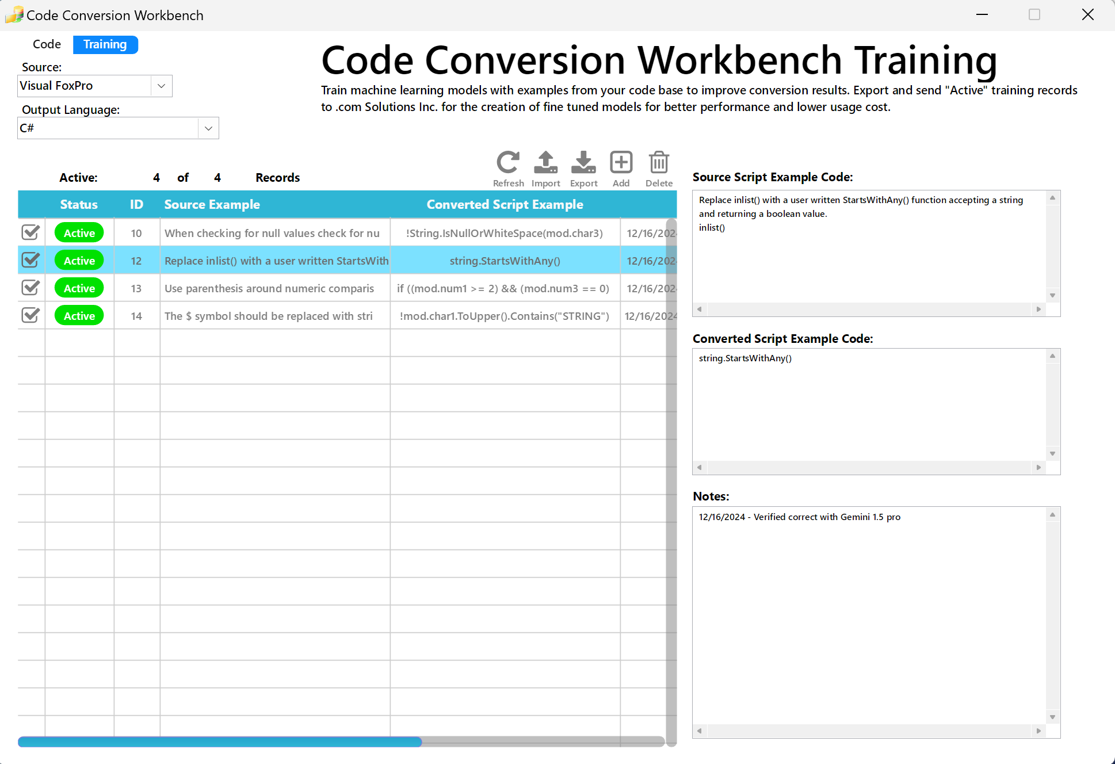The height and width of the screenshot is (764, 1115).
Task: Click inside the Notes text area
Action: click(x=863, y=604)
